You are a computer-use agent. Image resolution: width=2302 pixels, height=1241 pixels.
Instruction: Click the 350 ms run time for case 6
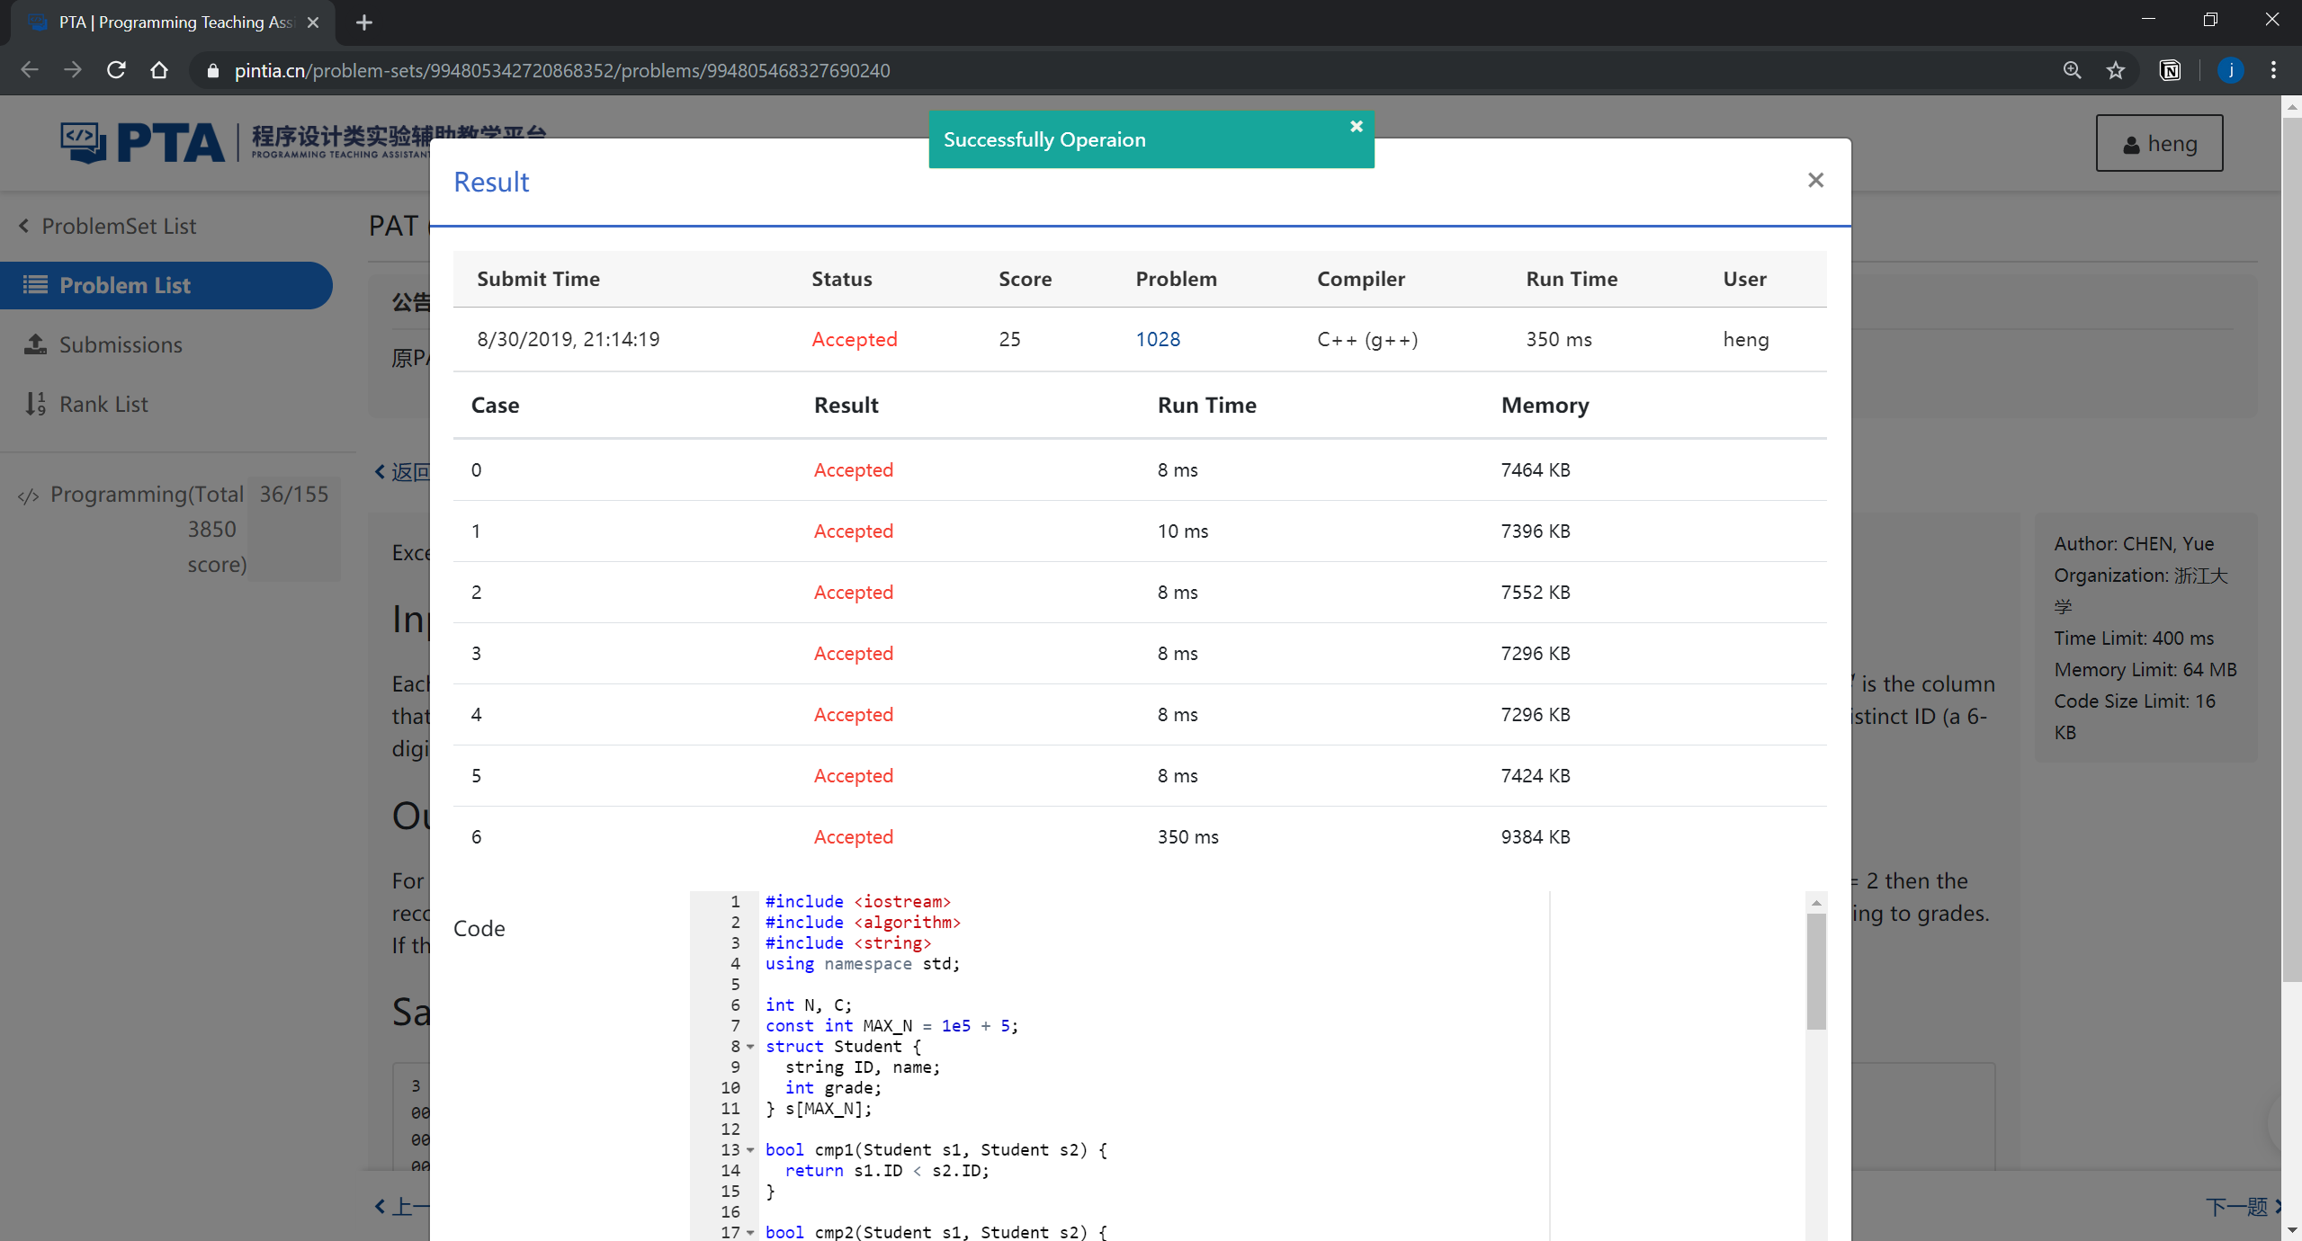coord(1188,836)
